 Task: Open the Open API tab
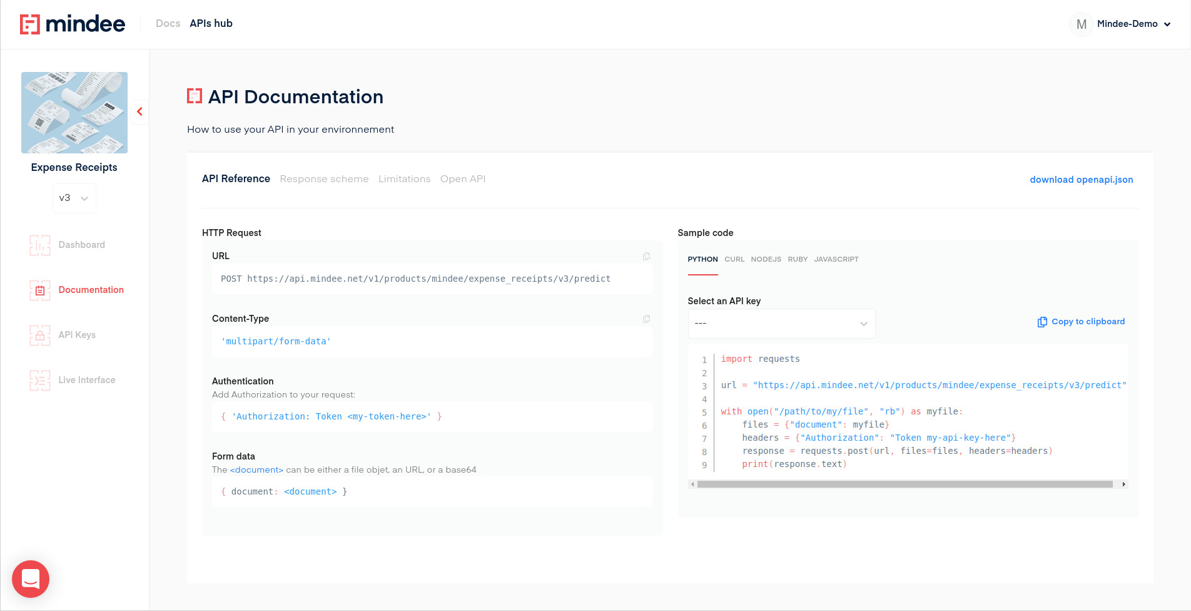(463, 179)
